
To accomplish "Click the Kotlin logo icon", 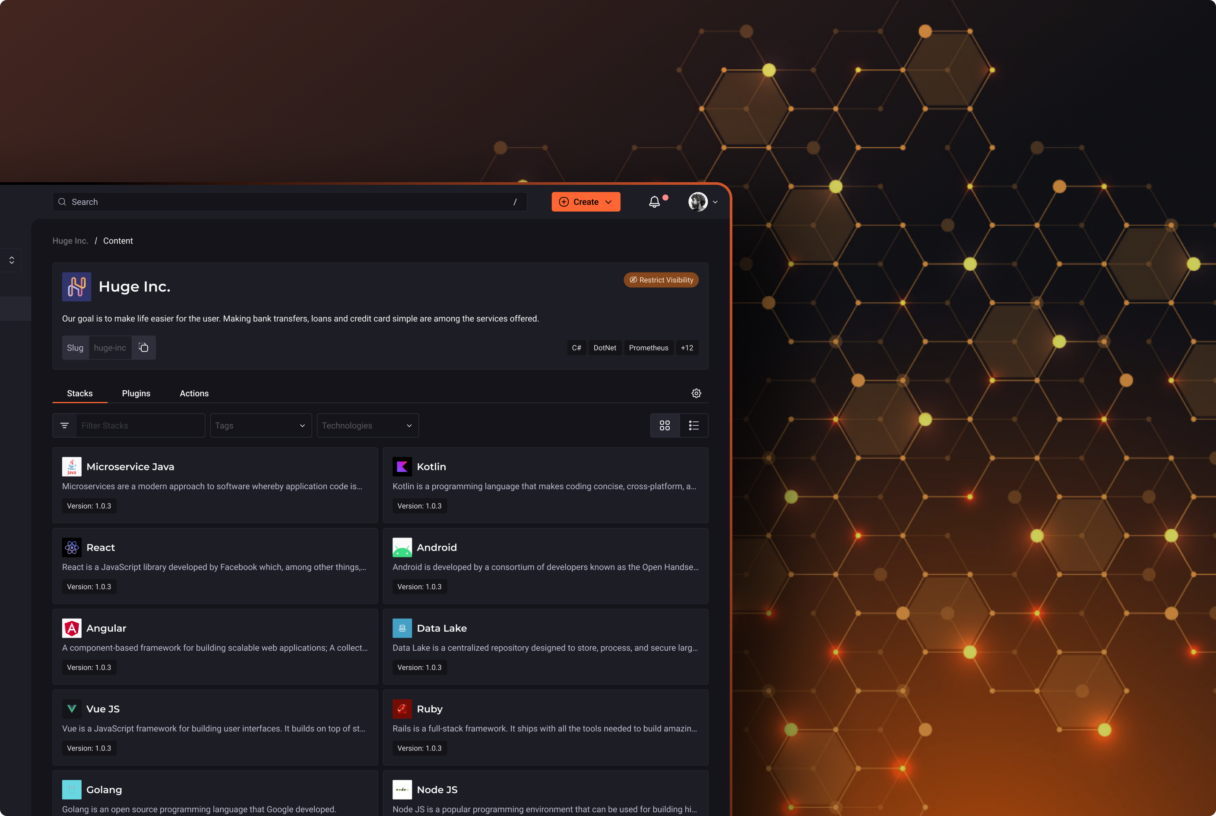I will point(402,467).
